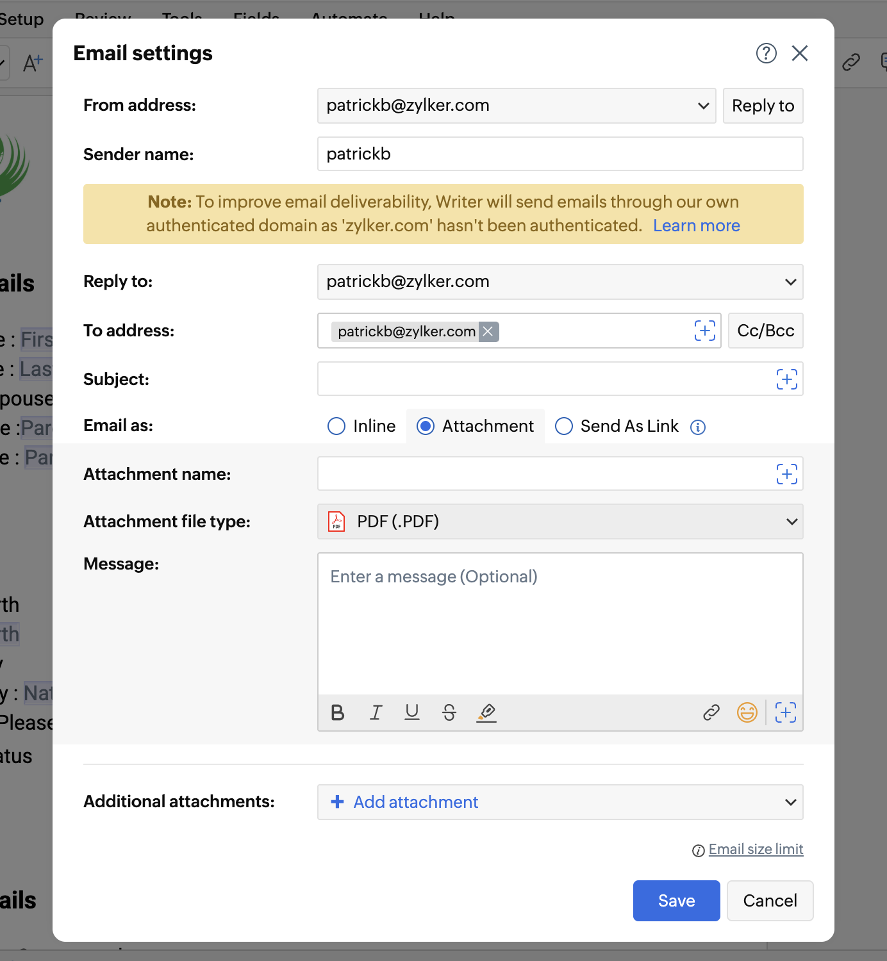Viewport: 887px width, 961px height.
Task: Insert a link in the message
Action: click(711, 712)
